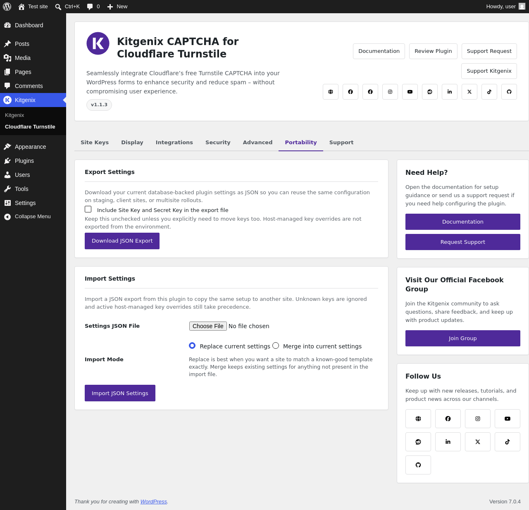Click the Kitgenix K logo in the plugin header
Viewport: 529px width, 510px height.
[x=98, y=43]
